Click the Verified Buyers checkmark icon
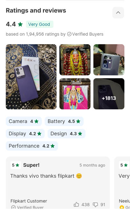The height and width of the screenshot is (210, 130). tap(69, 34)
